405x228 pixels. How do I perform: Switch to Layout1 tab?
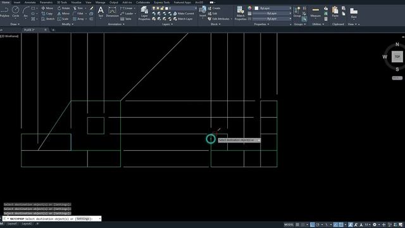click(12, 224)
